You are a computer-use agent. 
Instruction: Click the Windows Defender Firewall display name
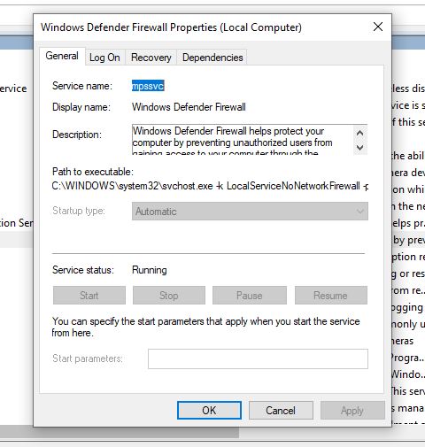tap(189, 107)
